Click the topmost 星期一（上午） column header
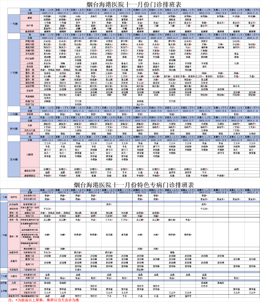260x302 pixels. click(48, 9)
